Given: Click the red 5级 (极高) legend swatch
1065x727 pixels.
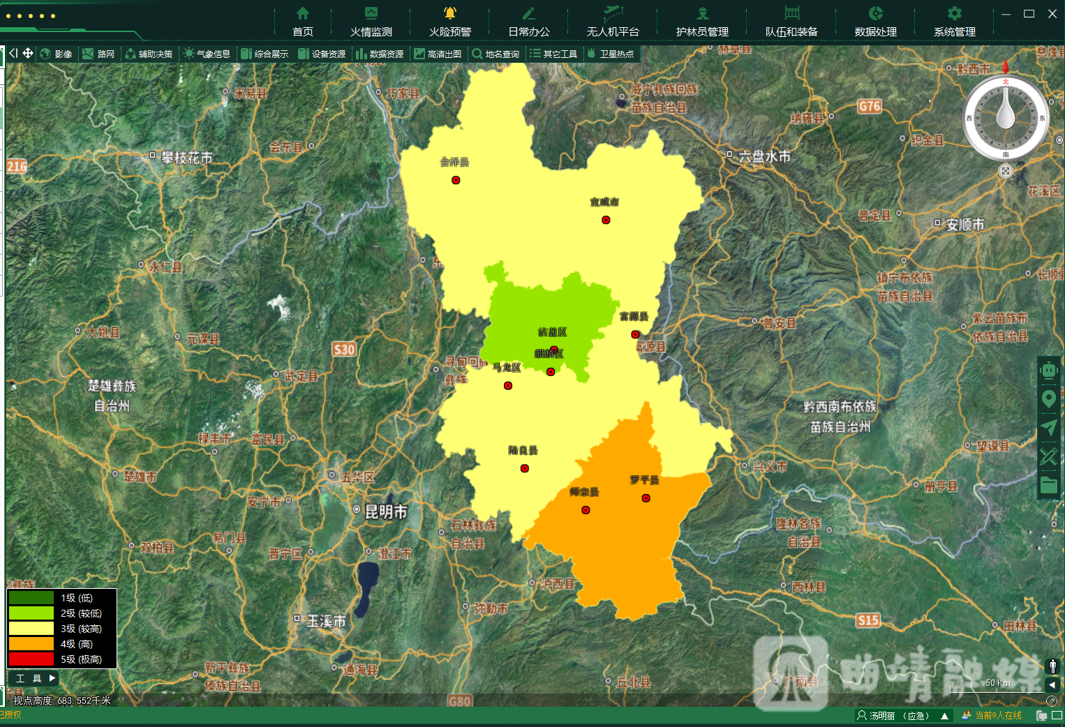Looking at the screenshot, I should coord(31,659).
